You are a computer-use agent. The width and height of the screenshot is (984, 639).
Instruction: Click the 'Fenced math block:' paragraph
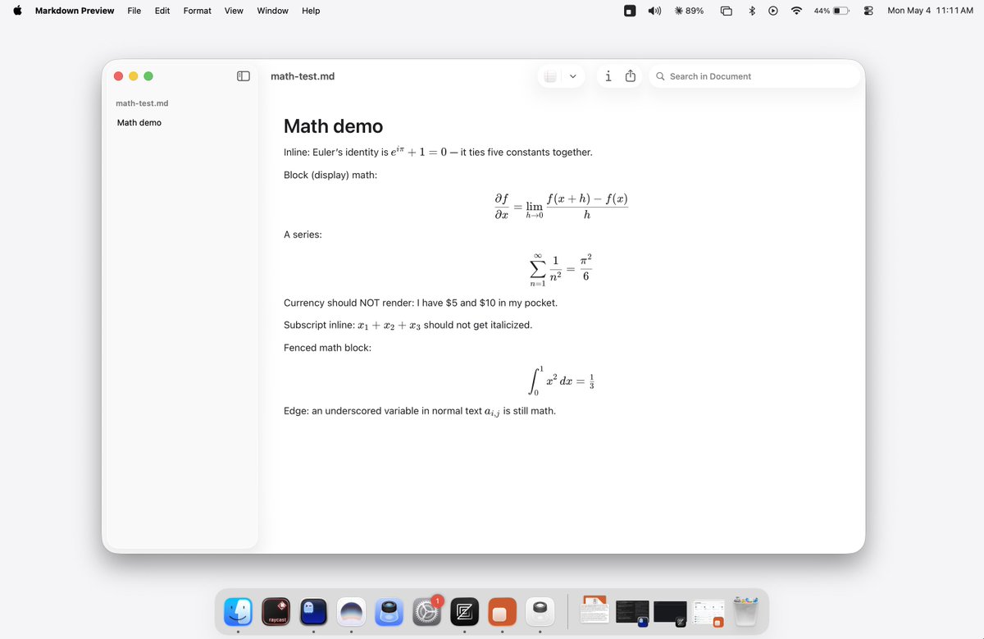pos(327,348)
